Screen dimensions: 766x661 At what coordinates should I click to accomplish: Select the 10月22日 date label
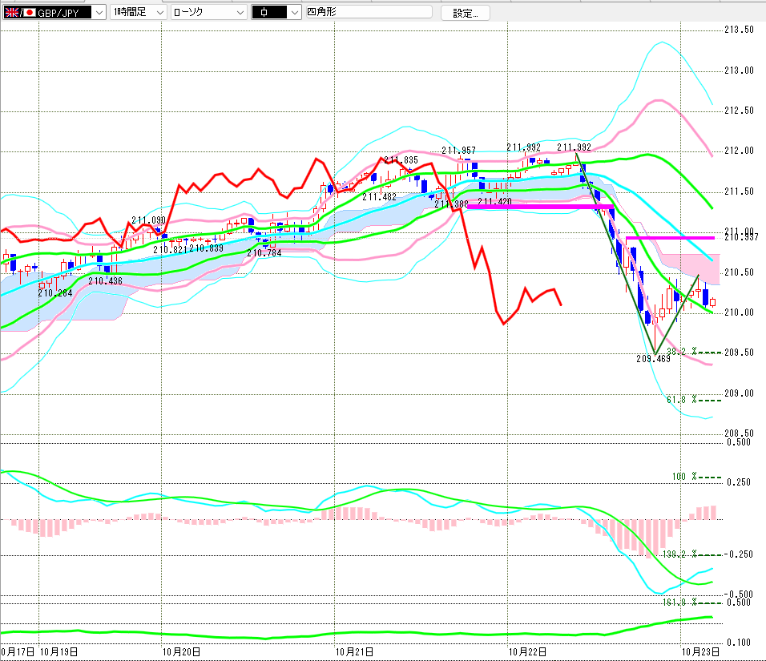(527, 651)
